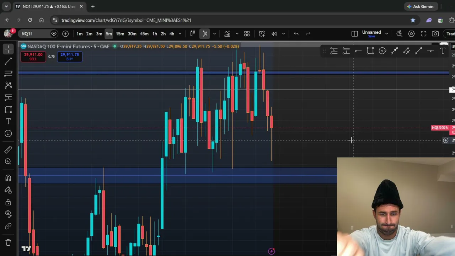Select the crosshair cursor tool

pos(8,49)
